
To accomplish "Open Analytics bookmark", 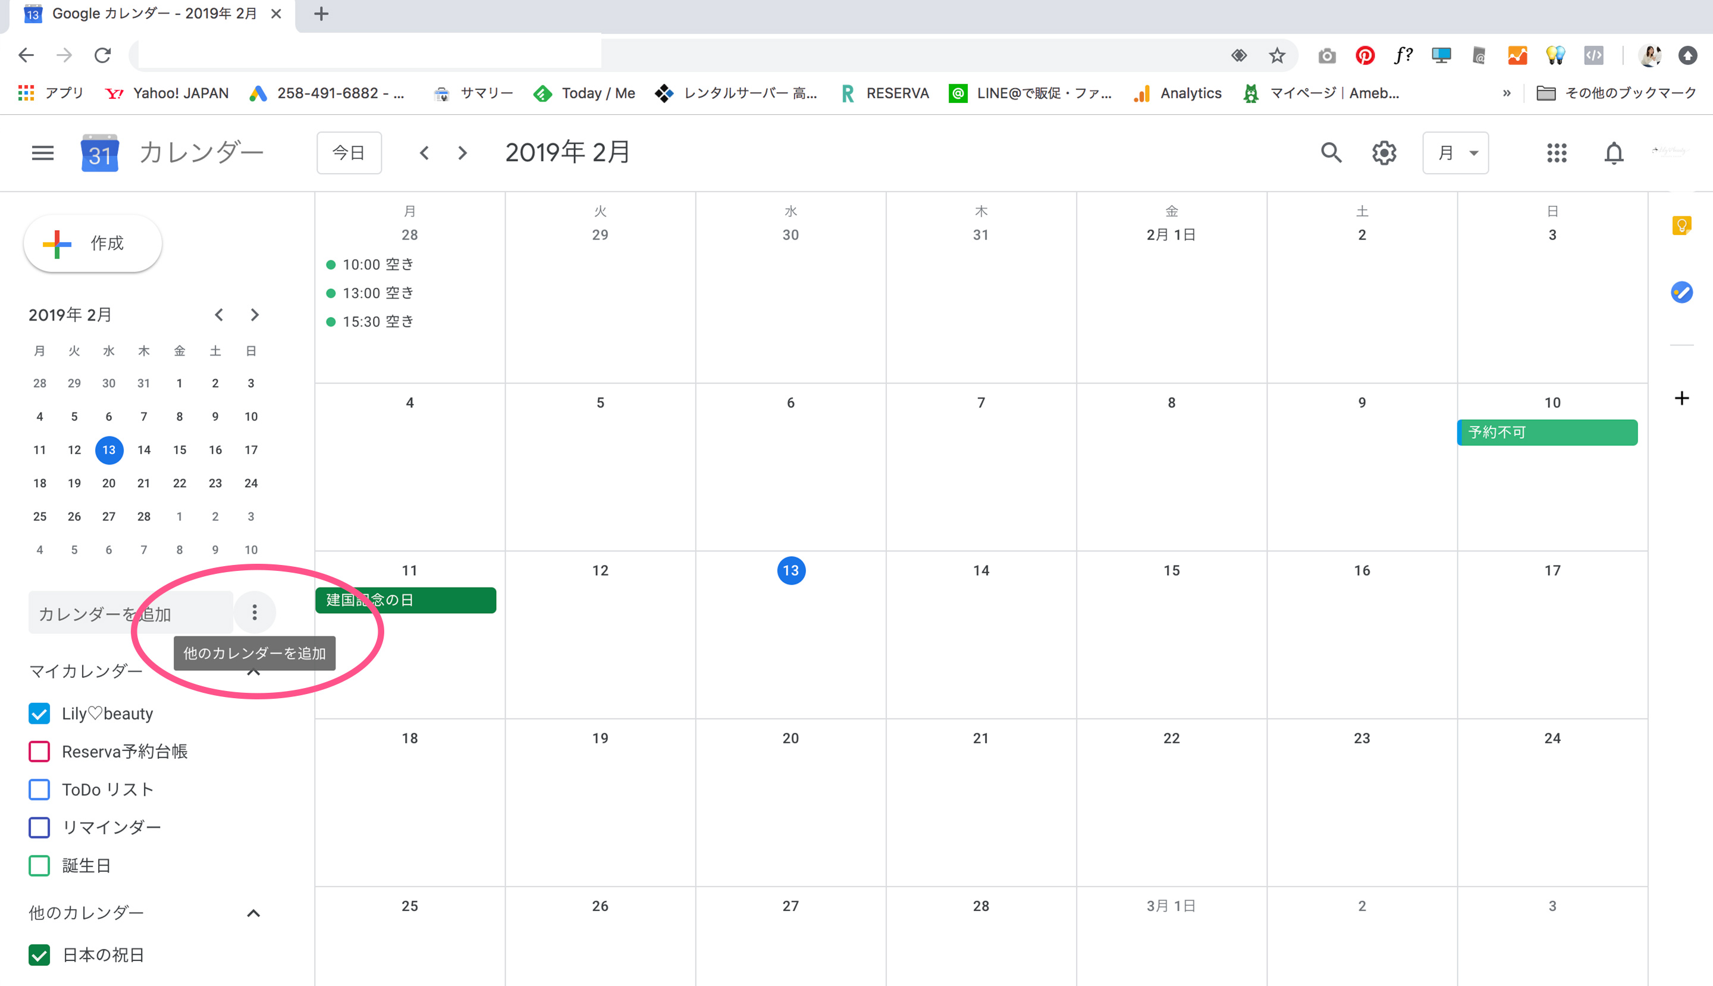I will [1177, 93].
